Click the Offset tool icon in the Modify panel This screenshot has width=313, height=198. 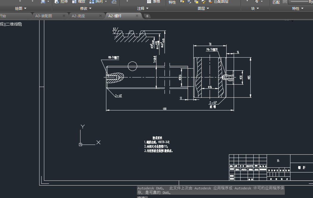coord(114,1)
